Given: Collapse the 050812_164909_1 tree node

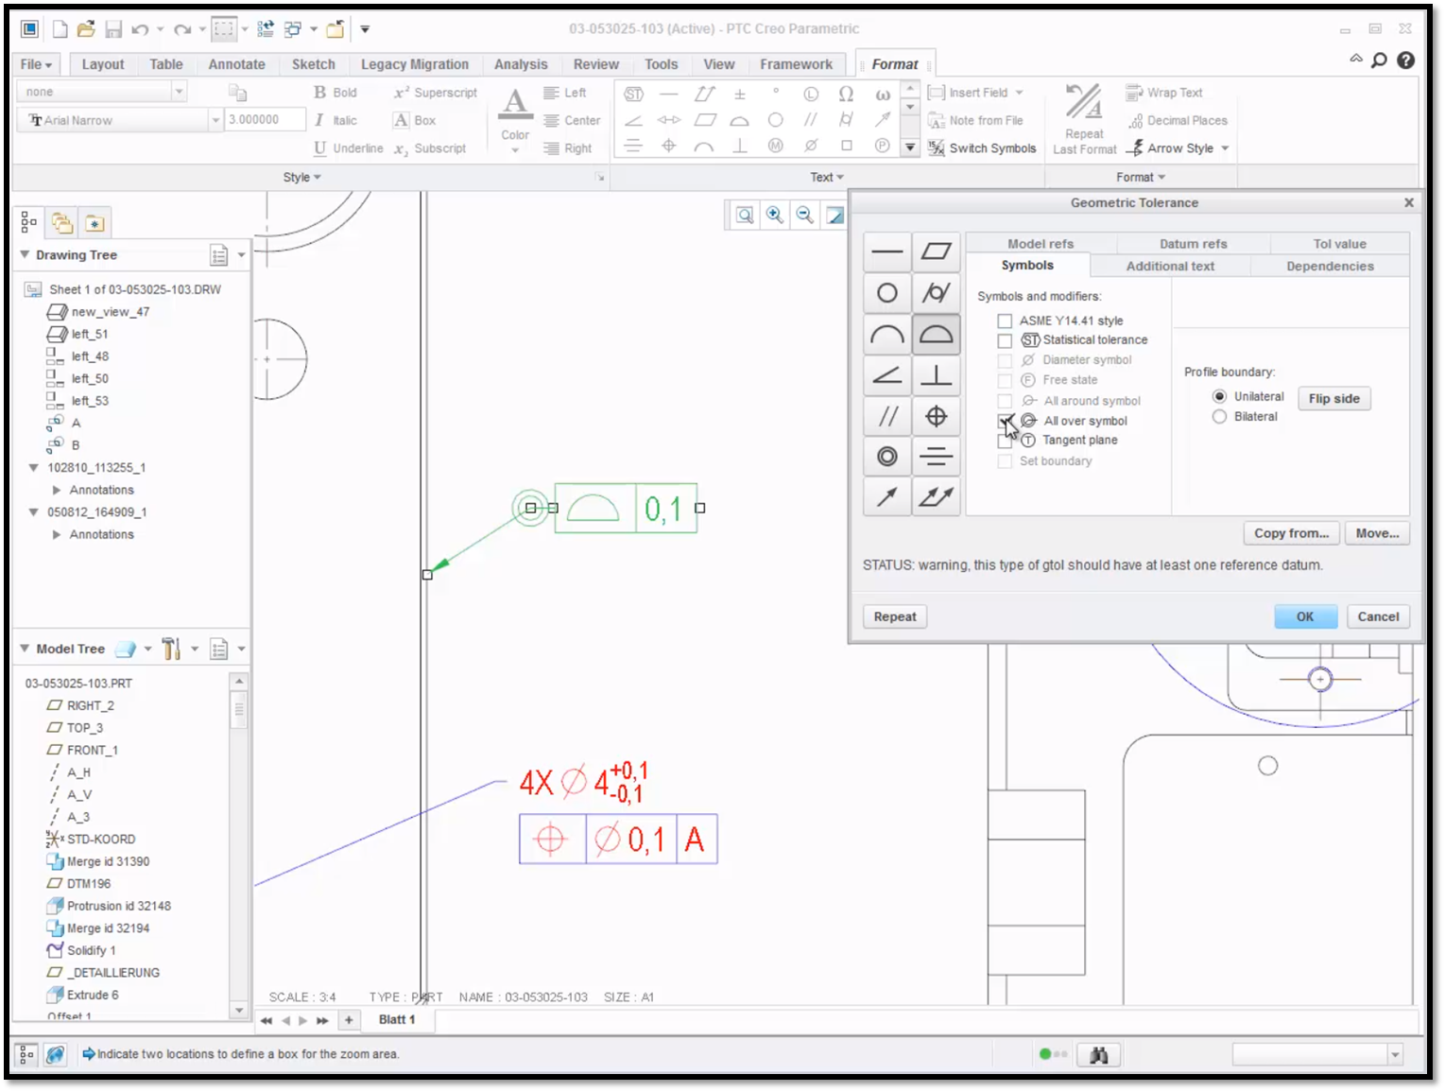Looking at the screenshot, I should click(34, 512).
